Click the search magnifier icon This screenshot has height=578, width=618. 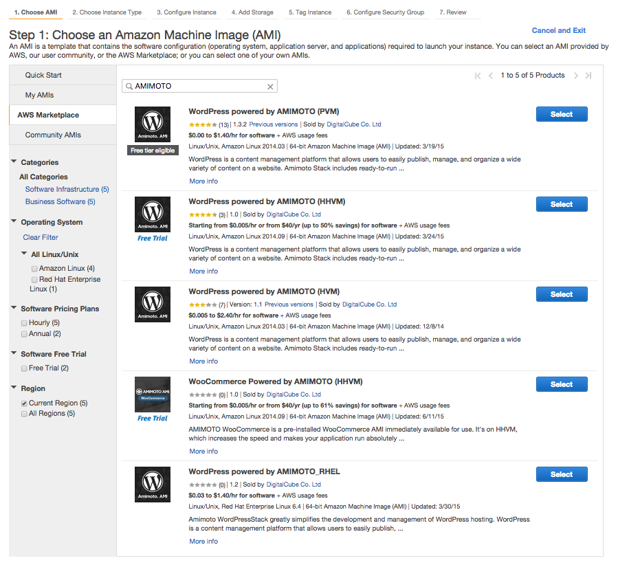(x=129, y=87)
